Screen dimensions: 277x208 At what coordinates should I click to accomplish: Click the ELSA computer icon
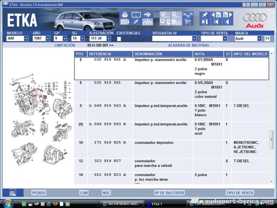click(x=165, y=15)
